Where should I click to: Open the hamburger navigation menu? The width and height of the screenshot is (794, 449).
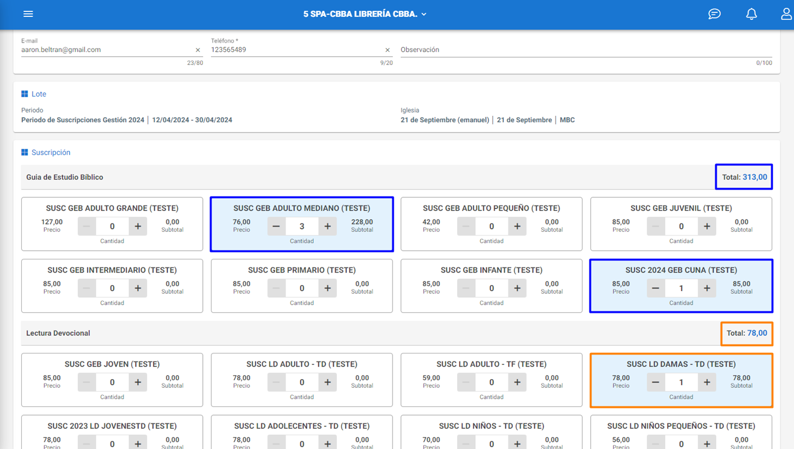click(28, 14)
